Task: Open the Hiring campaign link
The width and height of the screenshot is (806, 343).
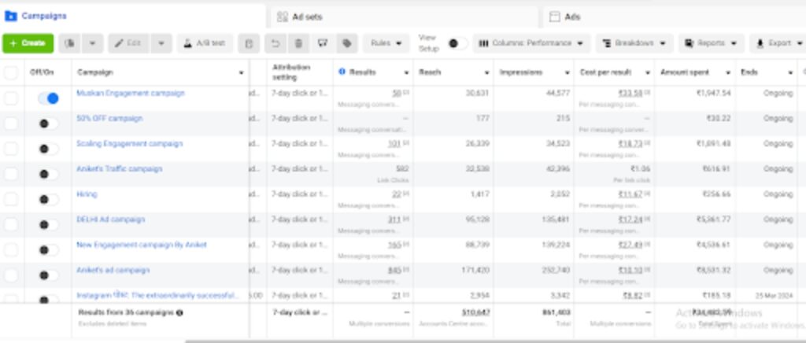Action: 87,194
